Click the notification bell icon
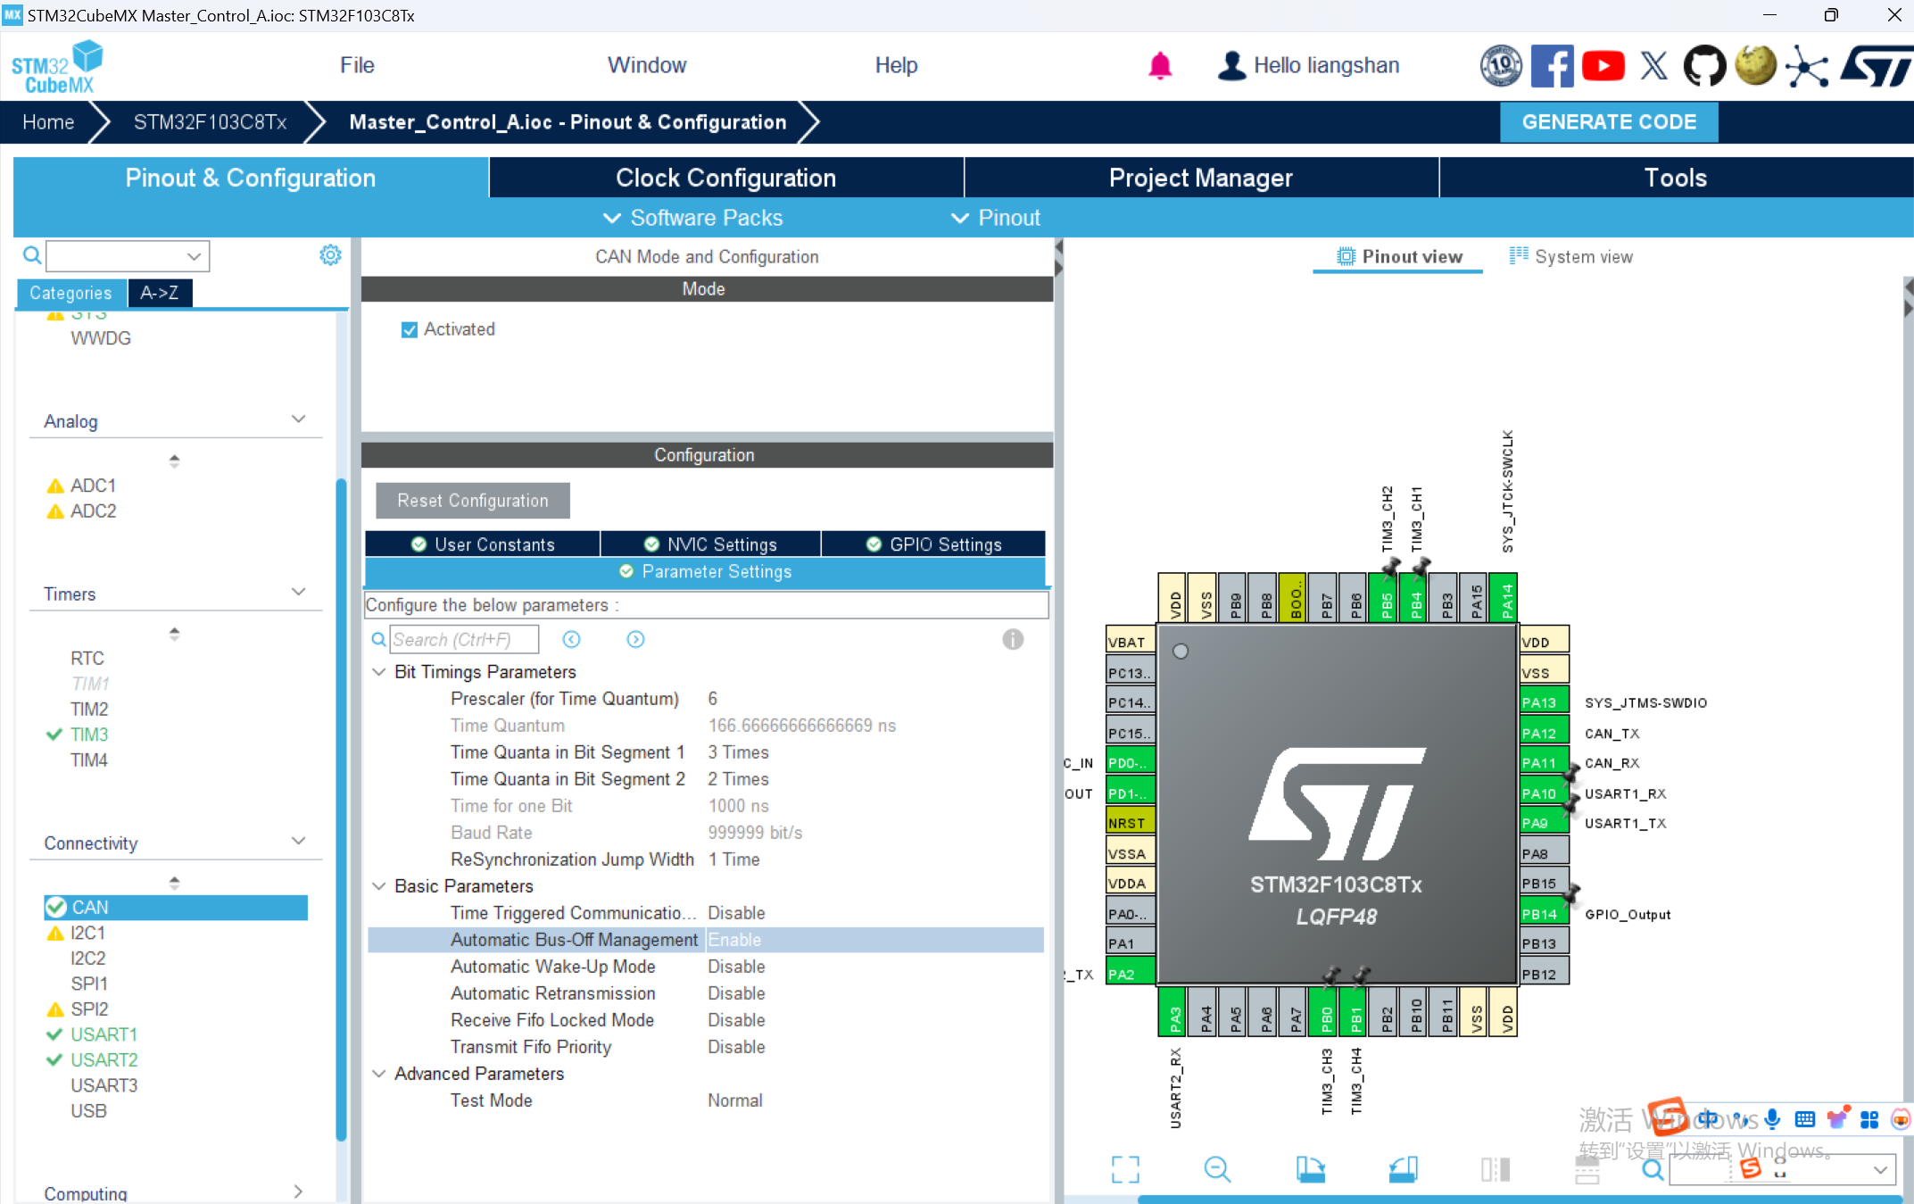The image size is (1914, 1204). tap(1159, 65)
